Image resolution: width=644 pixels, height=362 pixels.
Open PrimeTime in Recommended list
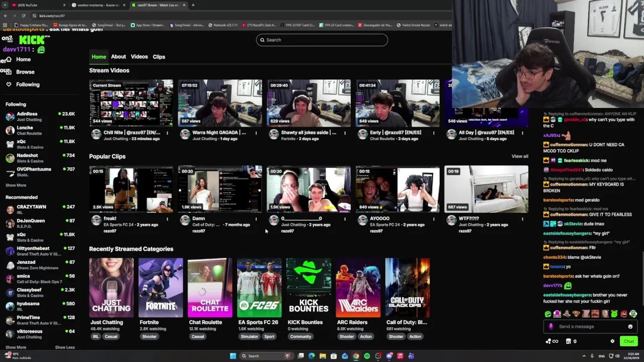click(x=40, y=320)
